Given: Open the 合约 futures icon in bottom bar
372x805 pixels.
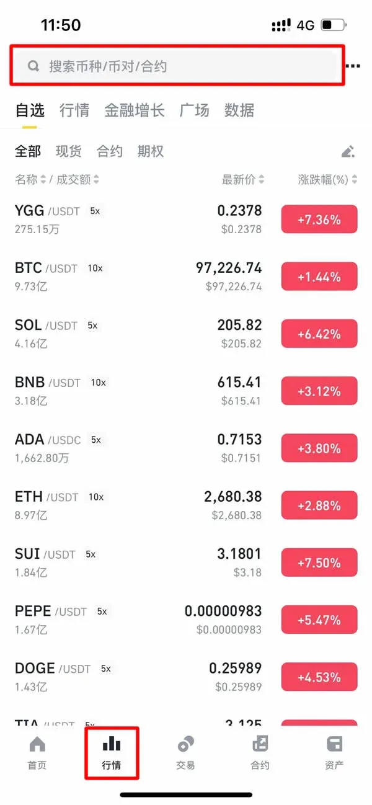Looking at the screenshot, I should pyautogui.click(x=259, y=751).
